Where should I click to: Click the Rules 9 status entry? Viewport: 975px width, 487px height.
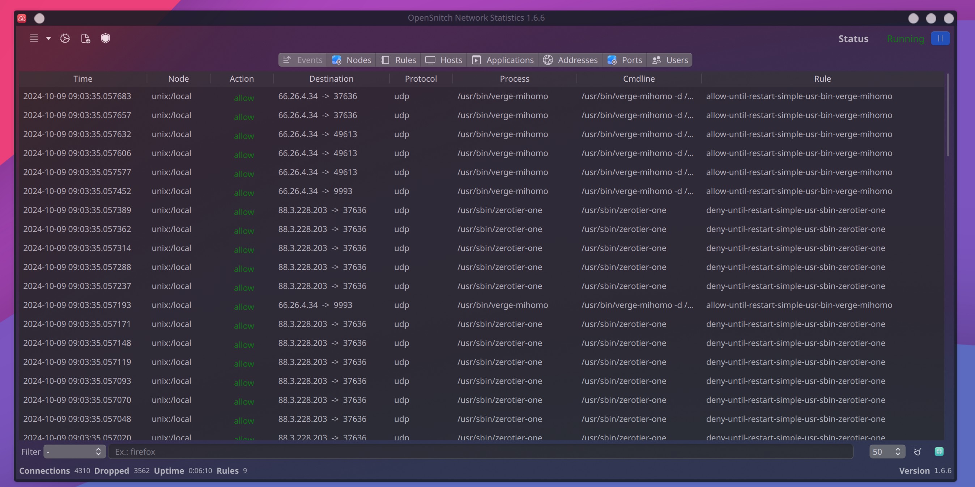[232, 470]
